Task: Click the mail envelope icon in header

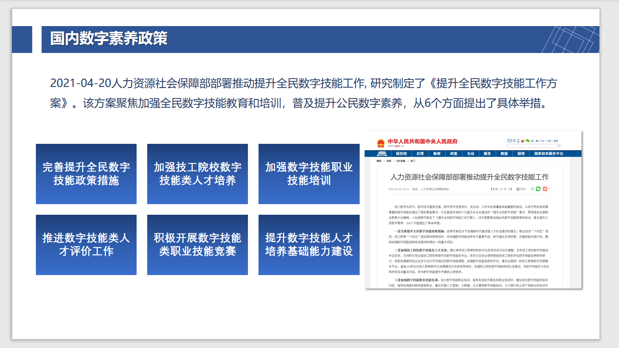Action: (x=509, y=141)
